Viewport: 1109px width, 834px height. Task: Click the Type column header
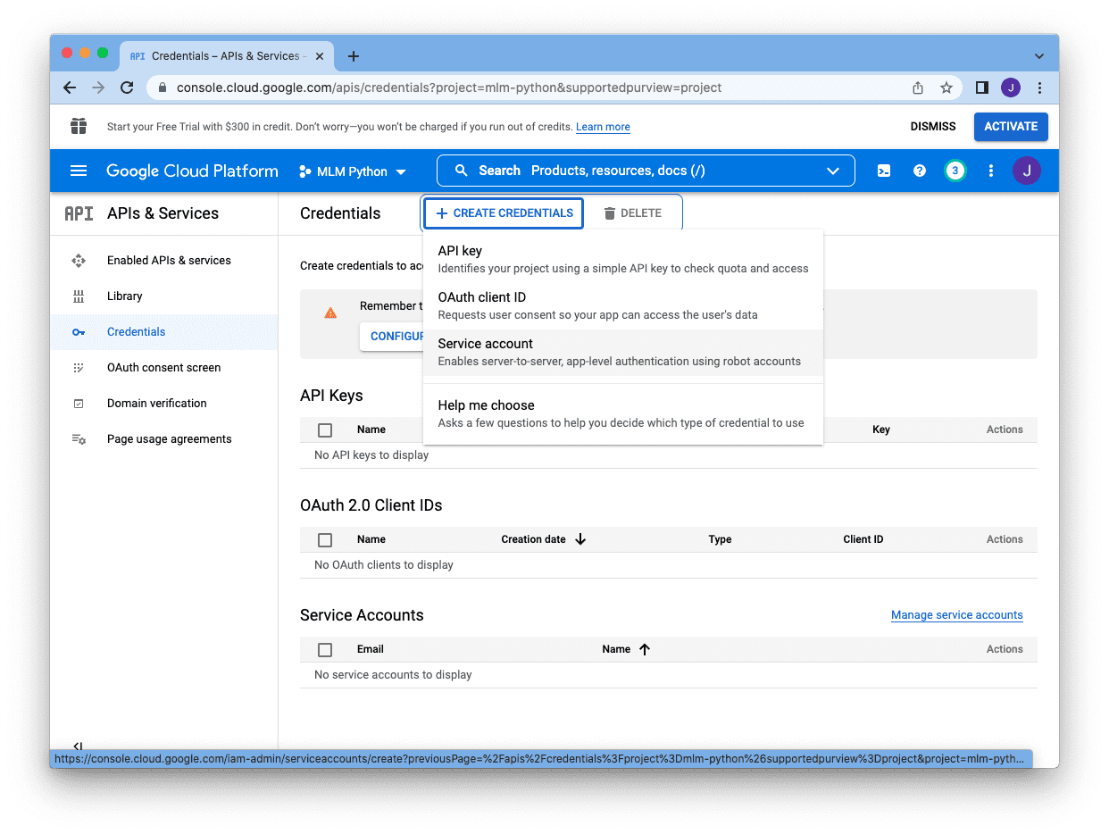(720, 539)
